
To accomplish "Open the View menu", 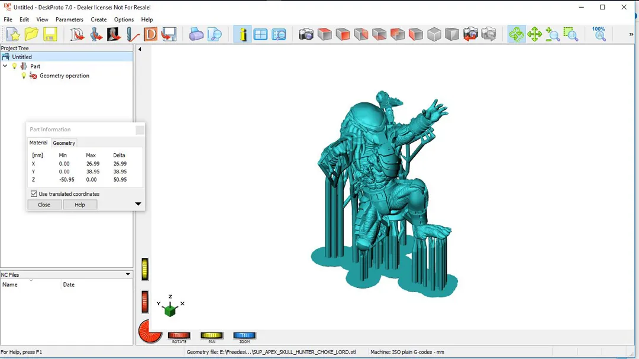I will pos(42,20).
